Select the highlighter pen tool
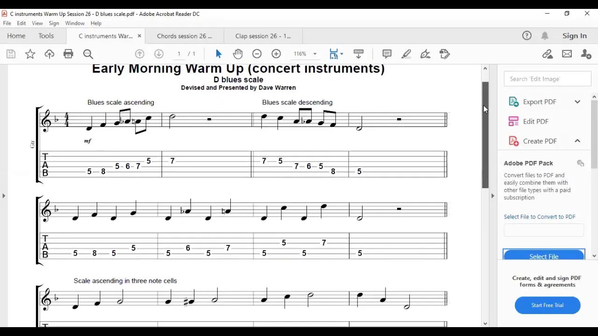 (x=406, y=54)
